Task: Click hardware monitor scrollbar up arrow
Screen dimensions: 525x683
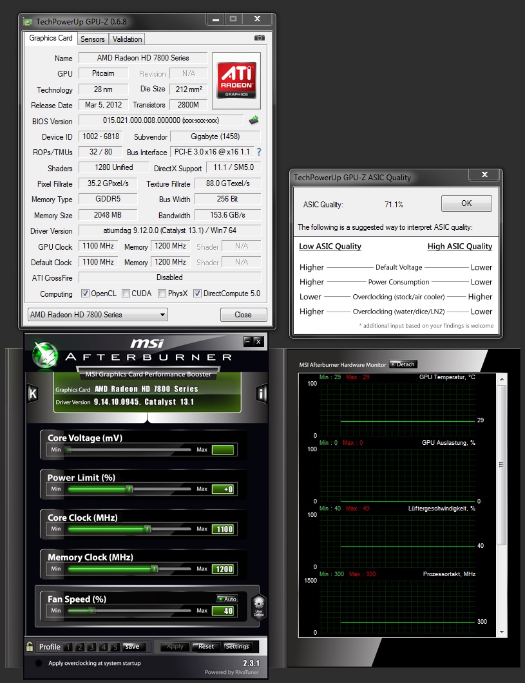Action: click(501, 379)
